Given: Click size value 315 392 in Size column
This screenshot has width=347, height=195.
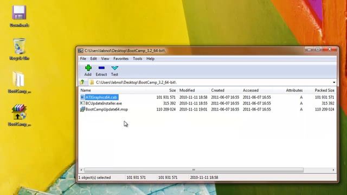Looking at the screenshot, I should 169,103.
